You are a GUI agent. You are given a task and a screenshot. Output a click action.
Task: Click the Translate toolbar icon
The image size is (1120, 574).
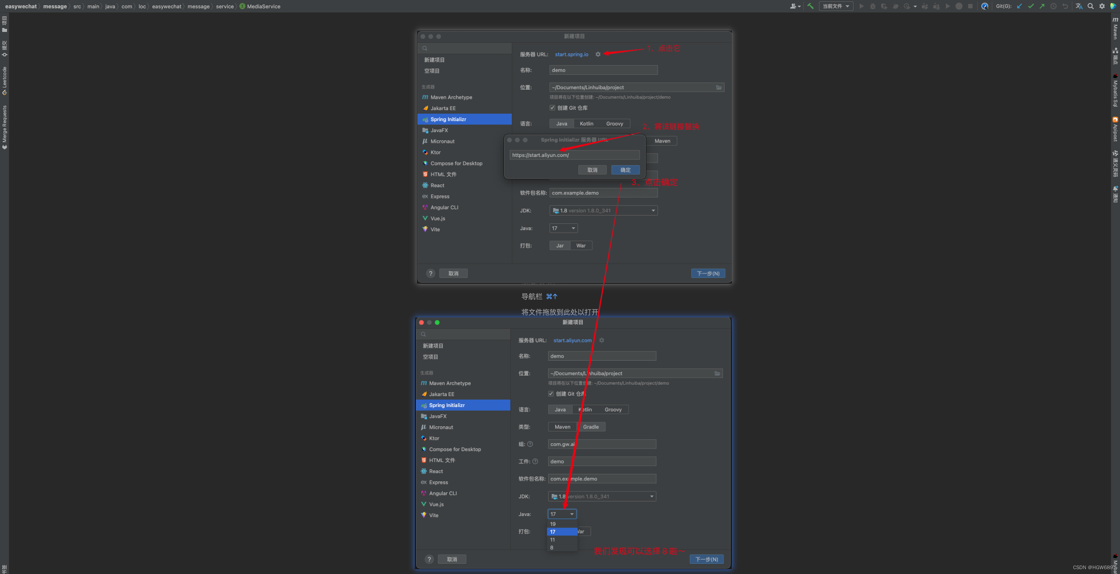point(1079,6)
